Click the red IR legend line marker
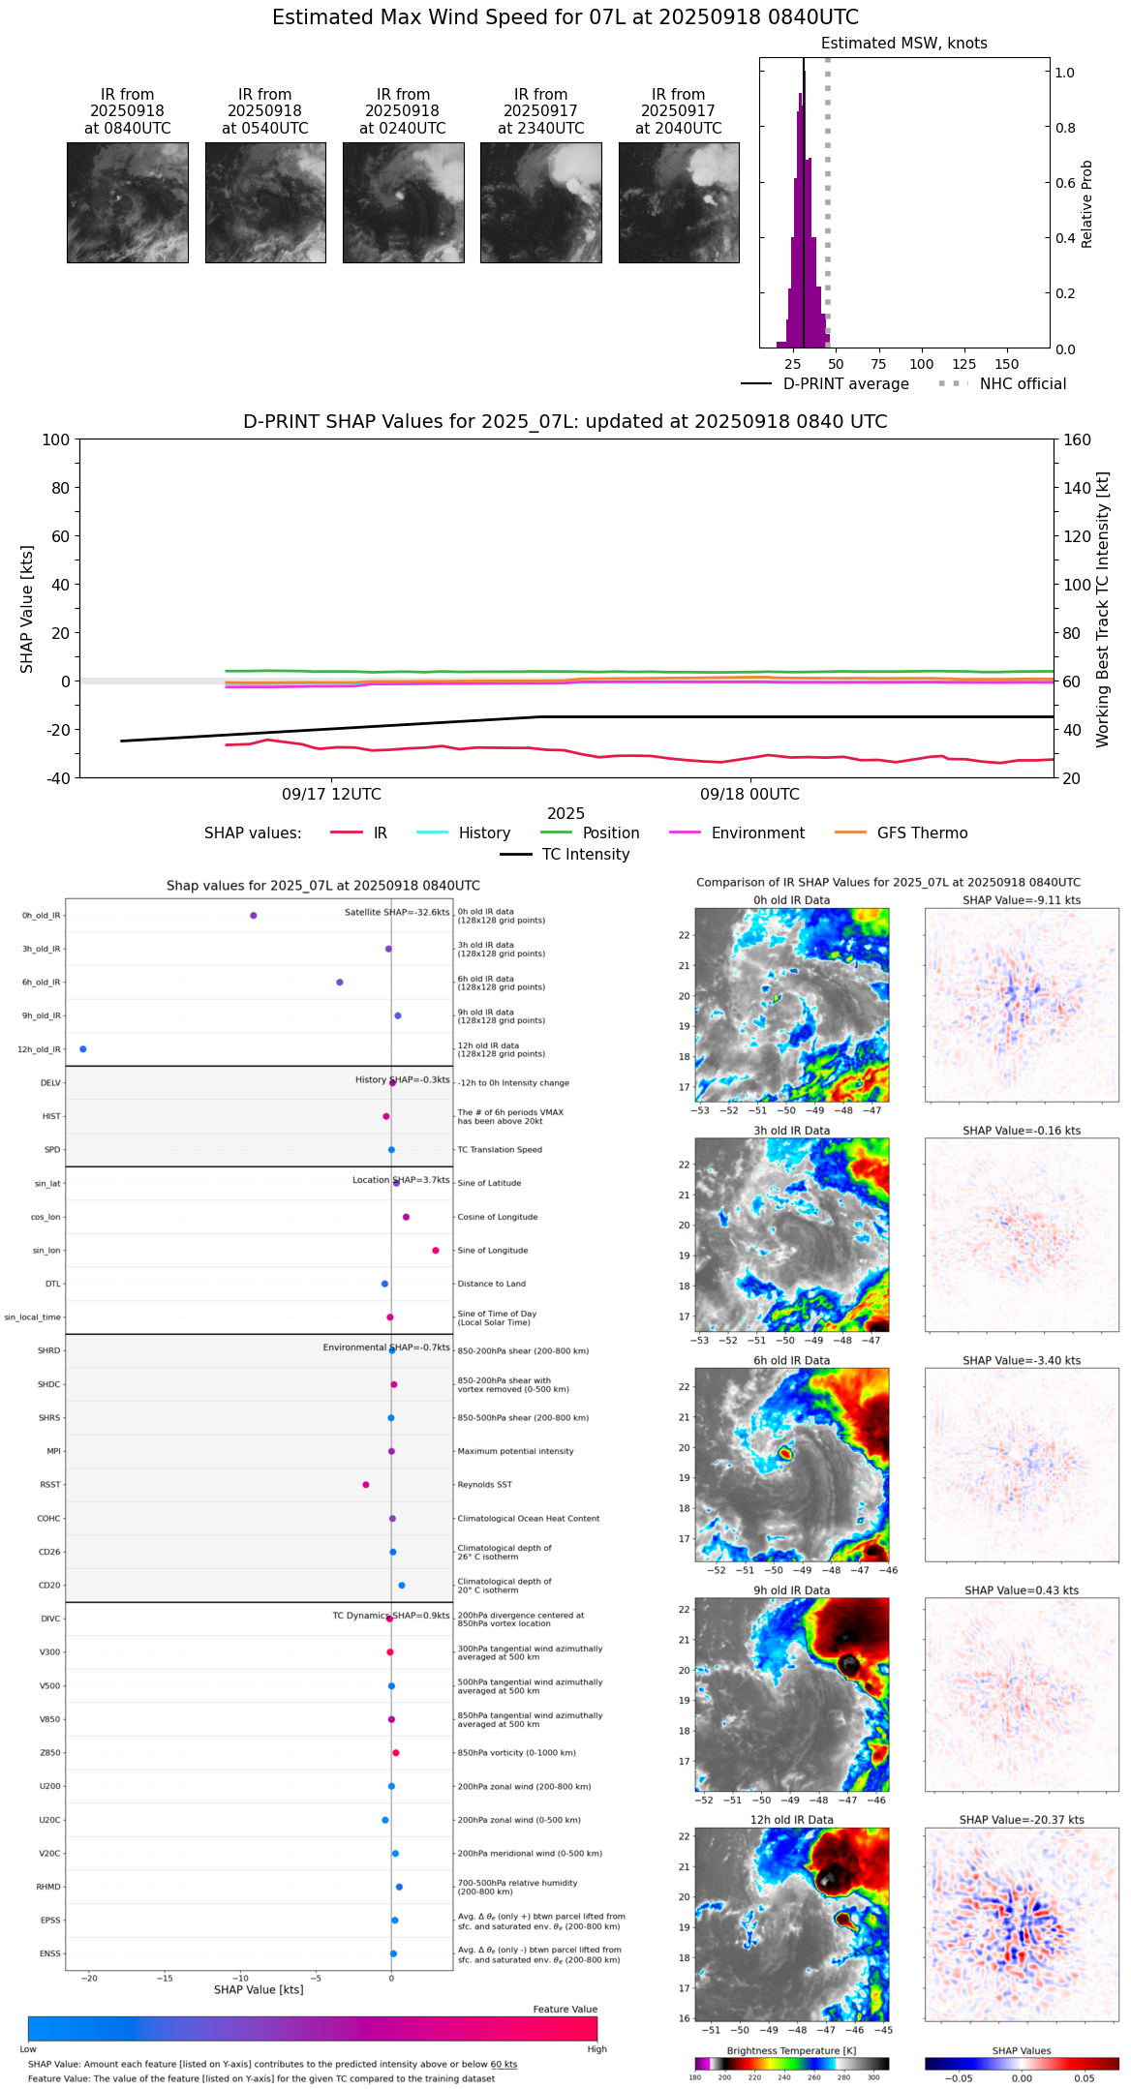Viewport: 1131px width, 2089px height. click(347, 833)
